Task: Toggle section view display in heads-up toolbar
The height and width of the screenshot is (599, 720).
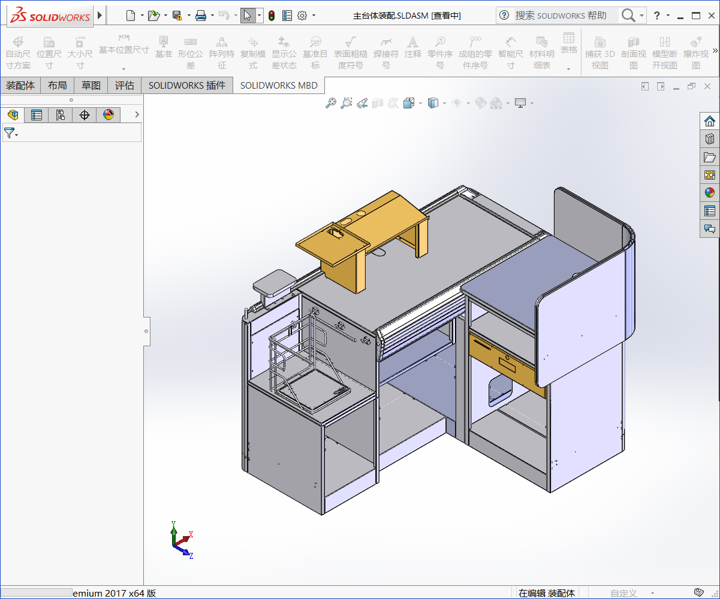Action: (378, 103)
